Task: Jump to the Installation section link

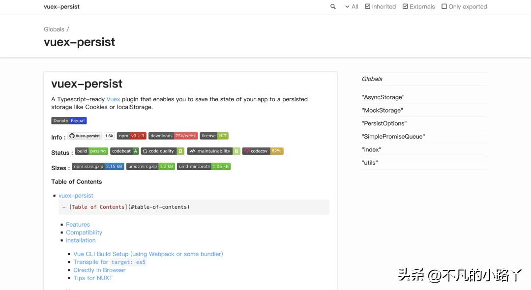Action: point(81,240)
